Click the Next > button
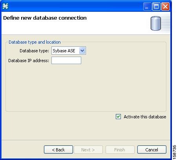Image resolution: width=177 pixels, height=160 pixels. point(88,149)
